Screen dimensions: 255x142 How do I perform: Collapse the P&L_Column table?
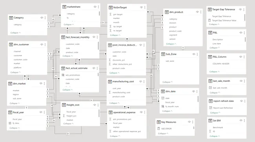tap(215, 72)
